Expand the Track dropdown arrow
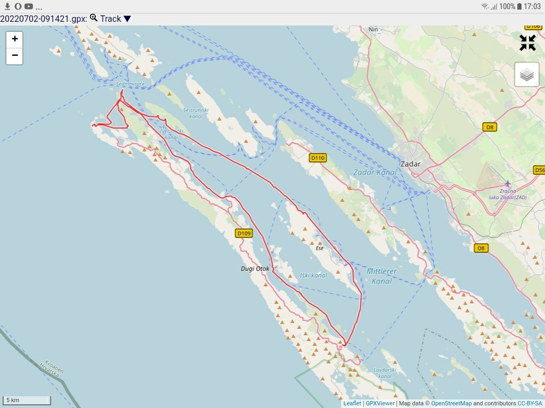Image resolution: width=545 pixels, height=408 pixels. click(127, 19)
